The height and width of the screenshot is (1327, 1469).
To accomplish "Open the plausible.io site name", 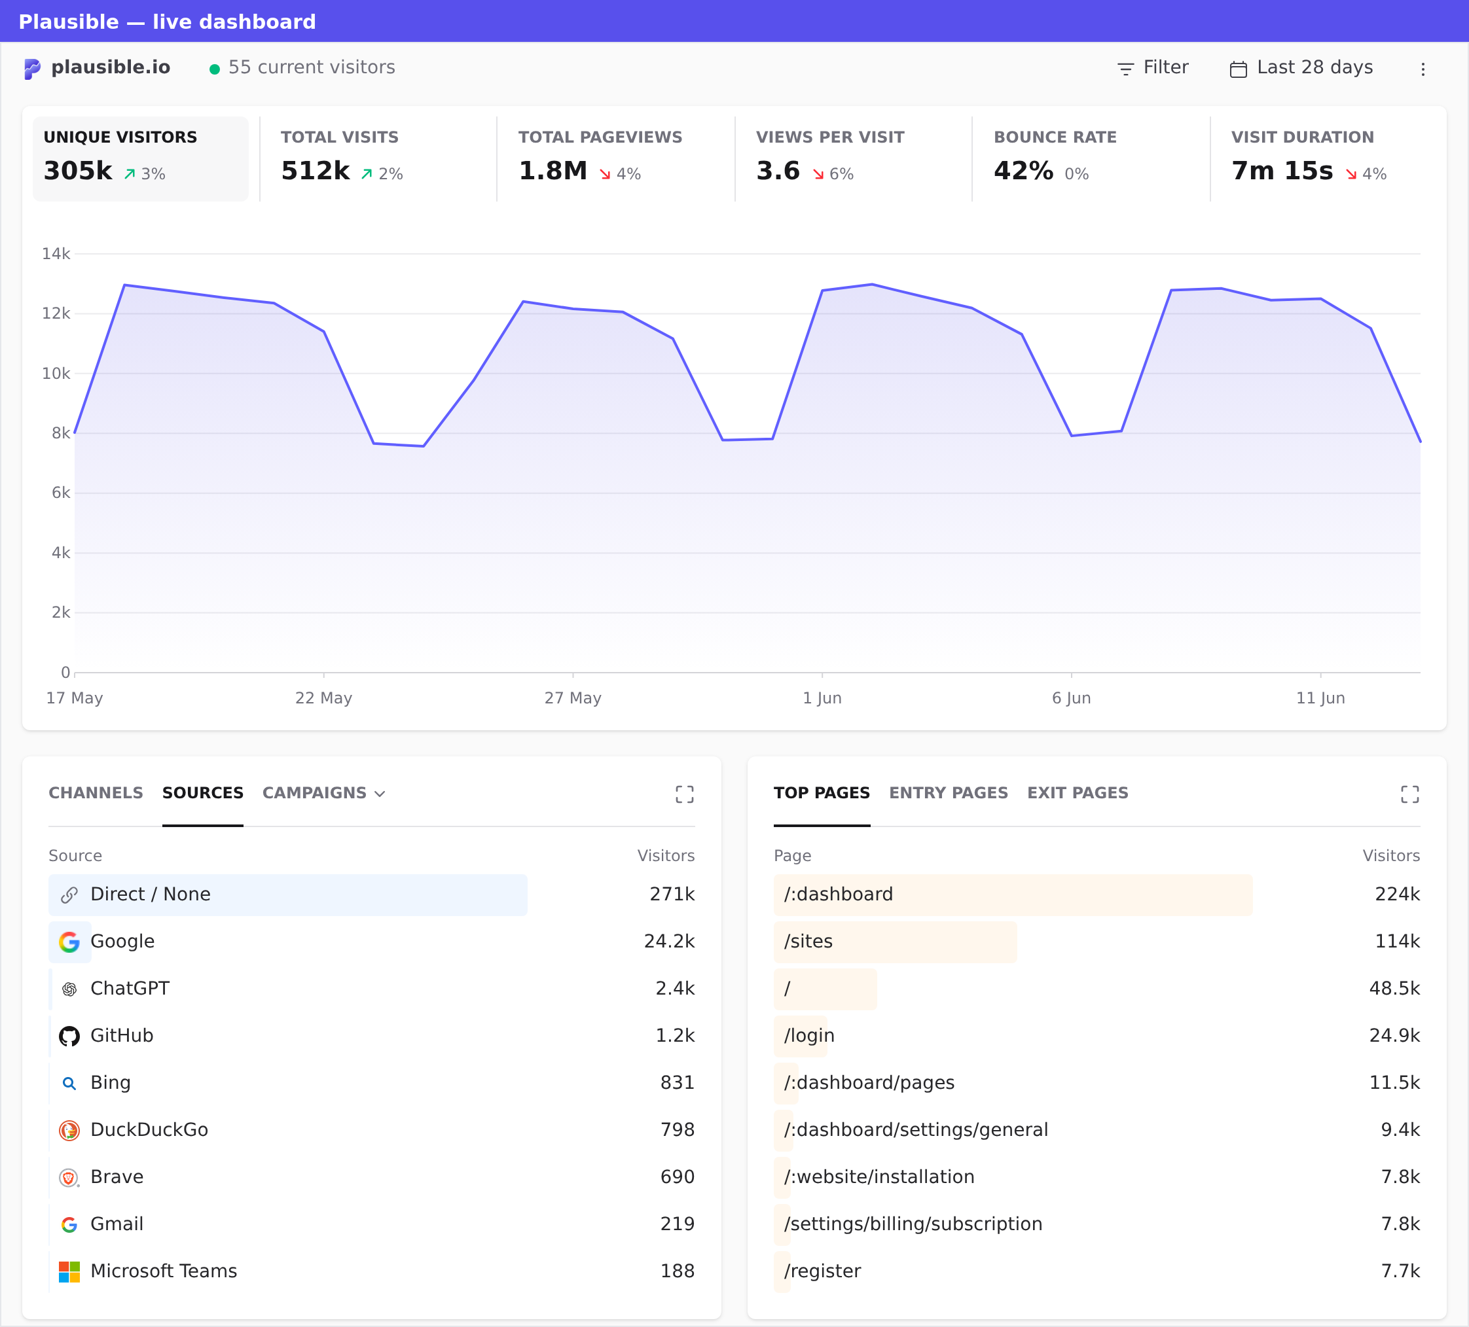I will coord(111,67).
